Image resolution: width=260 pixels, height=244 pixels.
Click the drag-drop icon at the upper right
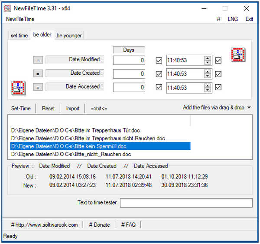click(x=238, y=55)
